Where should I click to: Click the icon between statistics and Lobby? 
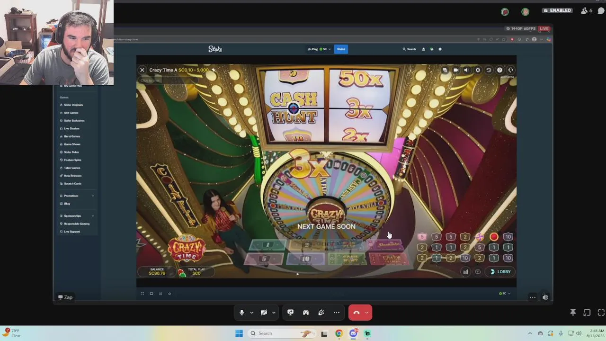[x=478, y=272]
